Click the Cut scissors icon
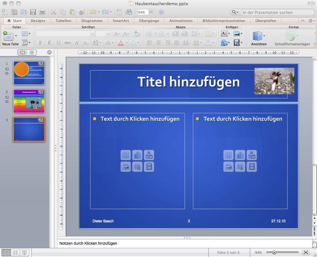 pos(54,12)
